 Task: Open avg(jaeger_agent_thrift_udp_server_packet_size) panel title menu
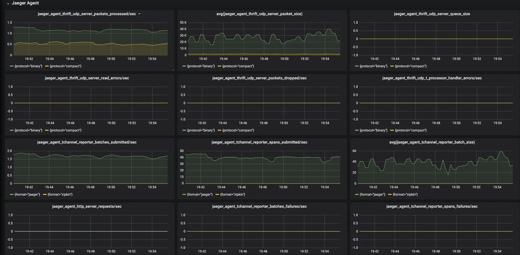click(x=259, y=14)
